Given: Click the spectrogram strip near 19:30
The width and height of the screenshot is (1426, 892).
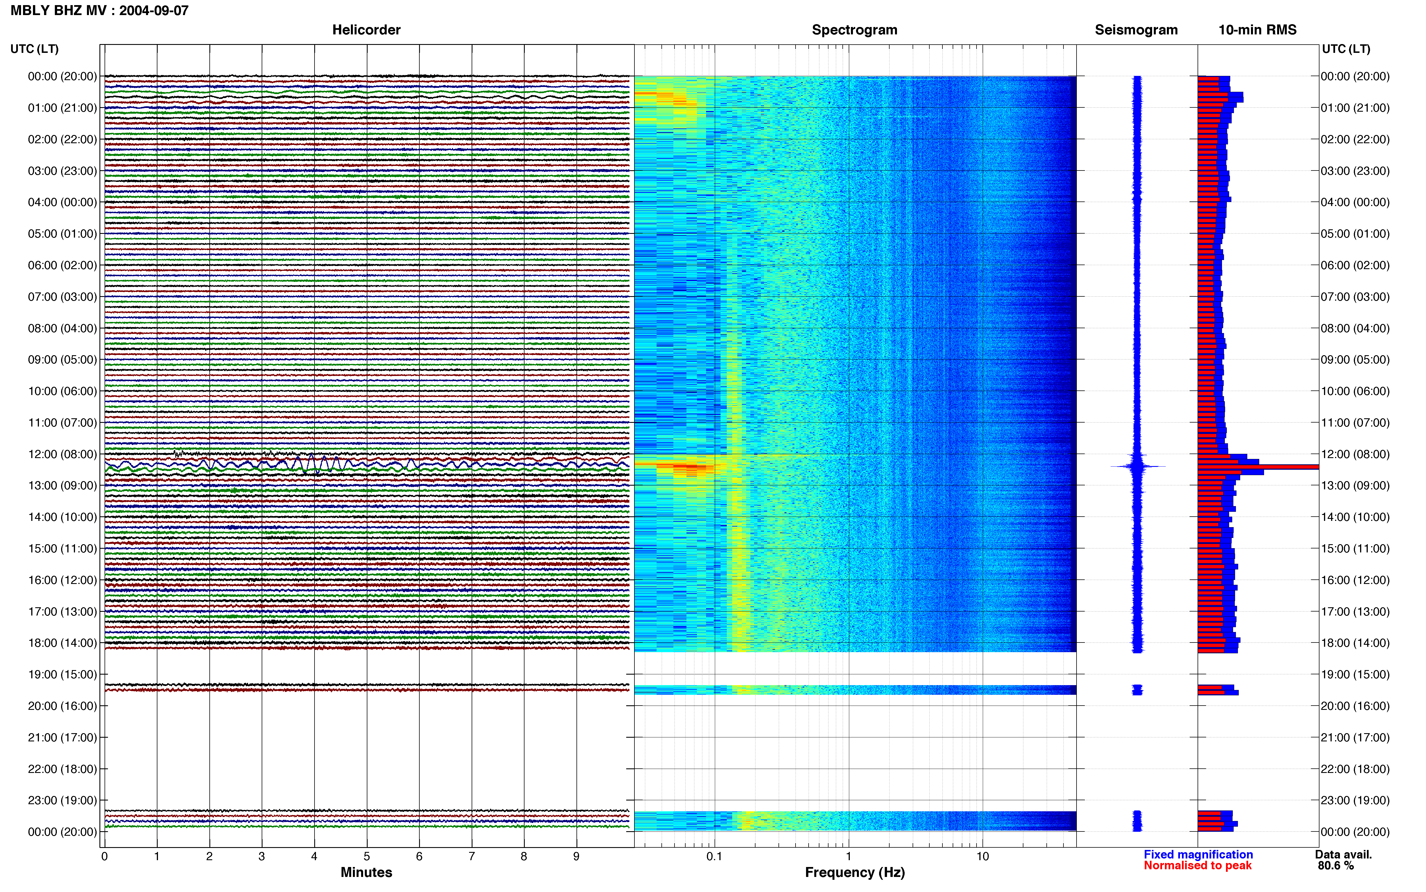Looking at the screenshot, I should pos(855,690).
